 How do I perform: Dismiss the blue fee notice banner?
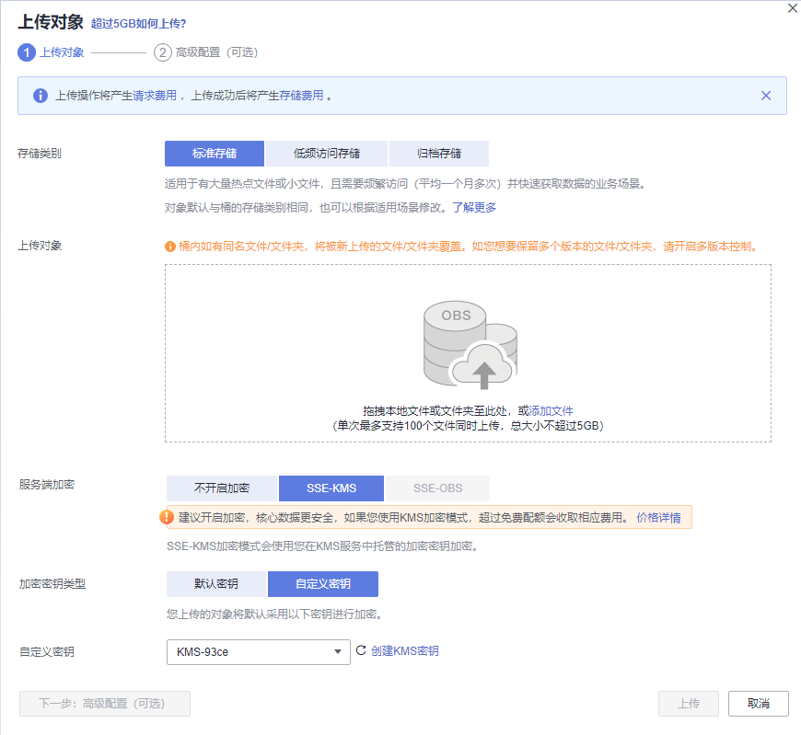tap(766, 96)
